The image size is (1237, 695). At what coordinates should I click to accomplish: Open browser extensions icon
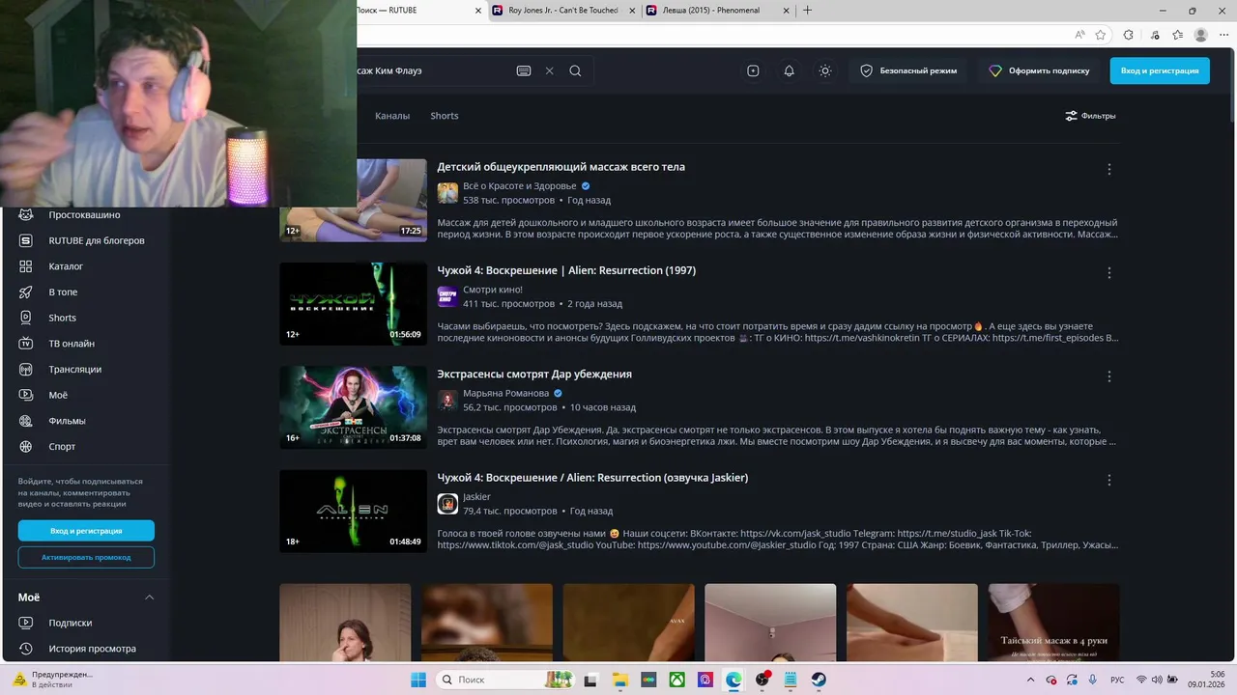pos(1128,35)
